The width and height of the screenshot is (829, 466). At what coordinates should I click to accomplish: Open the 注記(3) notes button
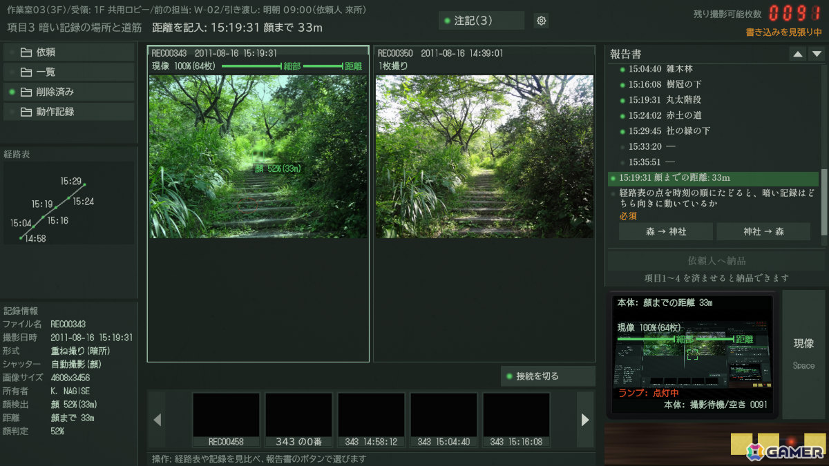(482, 21)
